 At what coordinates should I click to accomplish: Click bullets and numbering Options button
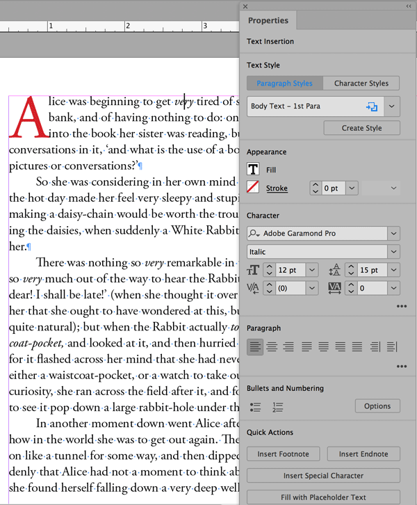(x=377, y=406)
